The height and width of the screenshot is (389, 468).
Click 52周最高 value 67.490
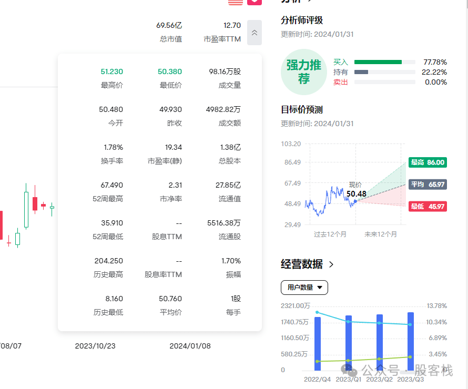[x=111, y=185]
